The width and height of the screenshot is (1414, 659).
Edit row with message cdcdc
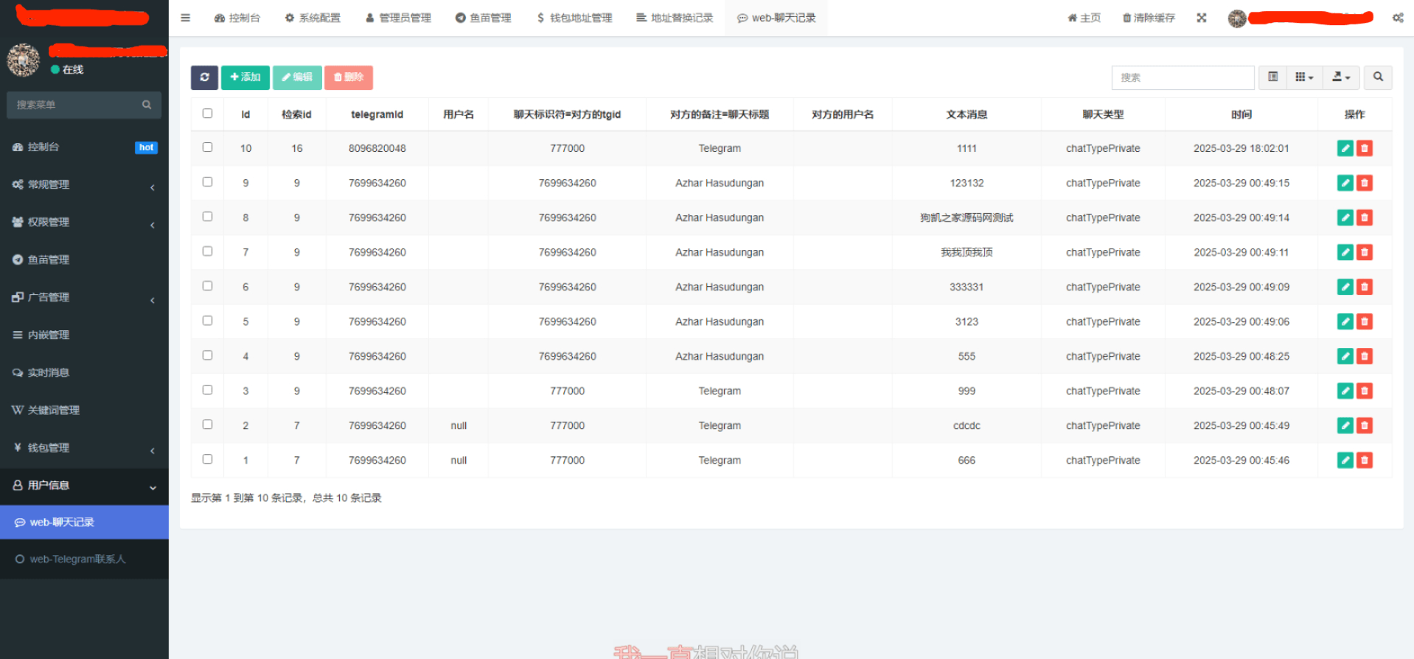[x=1345, y=425]
